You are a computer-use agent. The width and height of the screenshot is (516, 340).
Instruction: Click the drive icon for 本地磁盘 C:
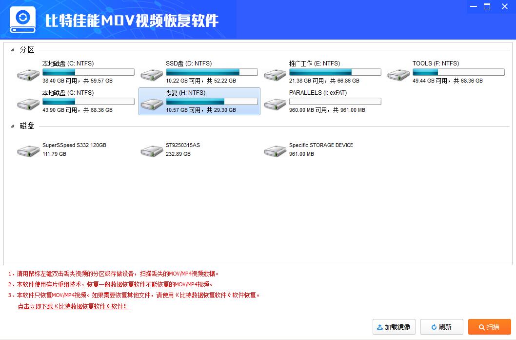click(28, 75)
